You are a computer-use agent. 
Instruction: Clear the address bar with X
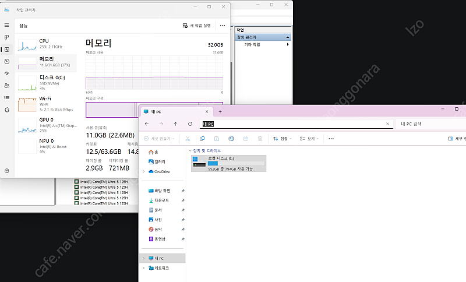coord(387,124)
